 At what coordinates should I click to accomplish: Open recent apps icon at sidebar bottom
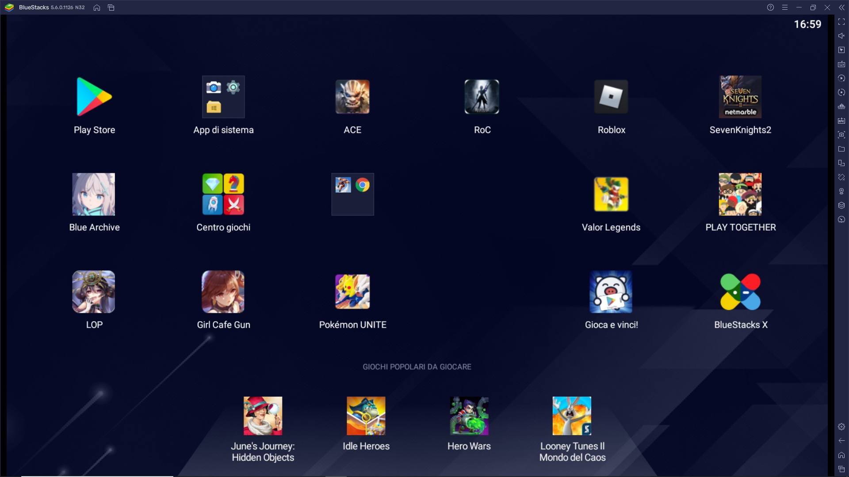tap(841, 469)
